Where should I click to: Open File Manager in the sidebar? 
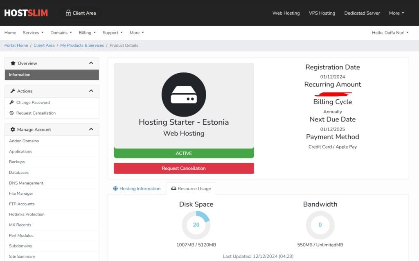click(x=52, y=193)
